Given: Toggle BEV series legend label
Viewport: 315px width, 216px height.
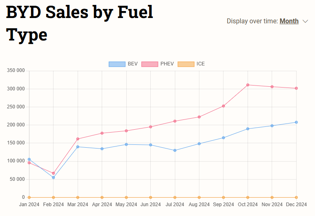Looking at the screenshot, I should pyautogui.click(x=133, y=64).
